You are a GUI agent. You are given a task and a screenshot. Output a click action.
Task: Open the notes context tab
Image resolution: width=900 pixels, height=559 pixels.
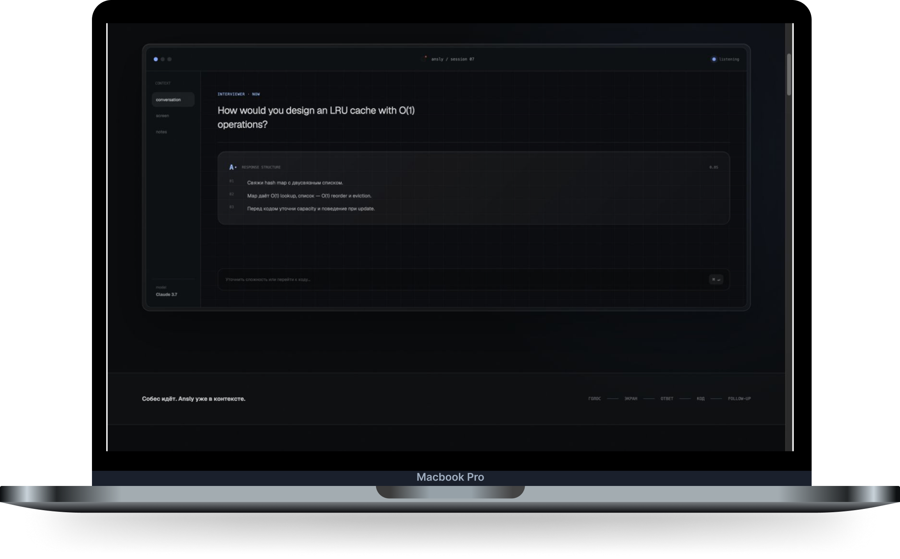pyautogui.click(x=161, y=132)
